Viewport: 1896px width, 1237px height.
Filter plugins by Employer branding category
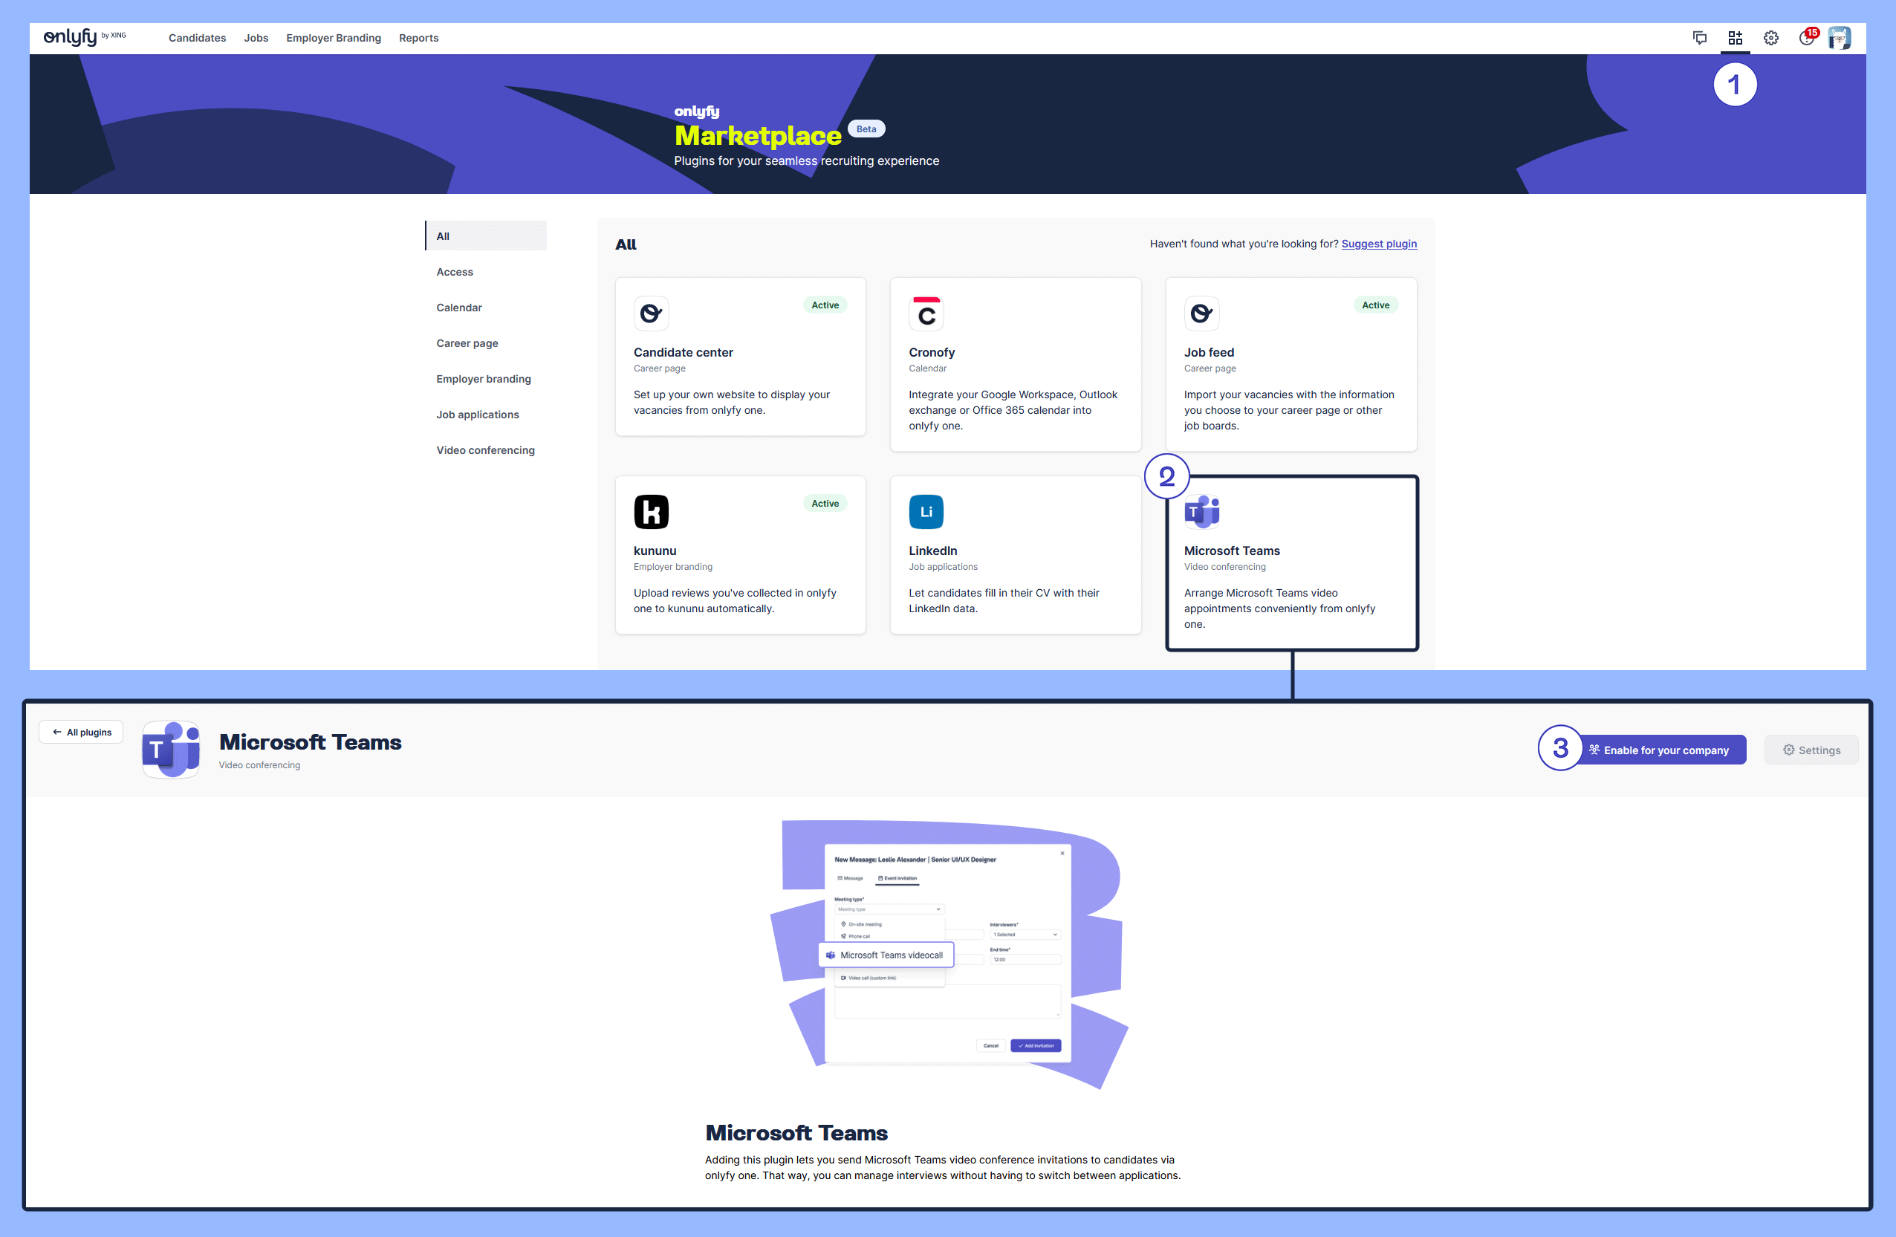tap(484, 379)
